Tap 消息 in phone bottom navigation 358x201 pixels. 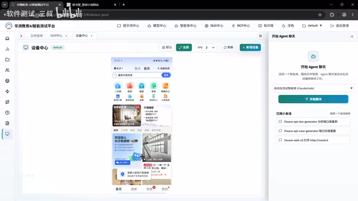tap(149, 189)
